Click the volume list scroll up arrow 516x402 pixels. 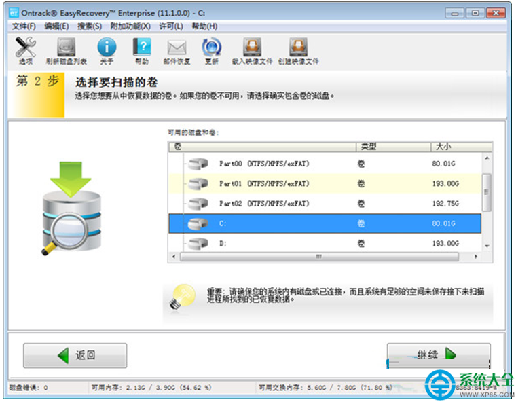[x=487, y=158]
